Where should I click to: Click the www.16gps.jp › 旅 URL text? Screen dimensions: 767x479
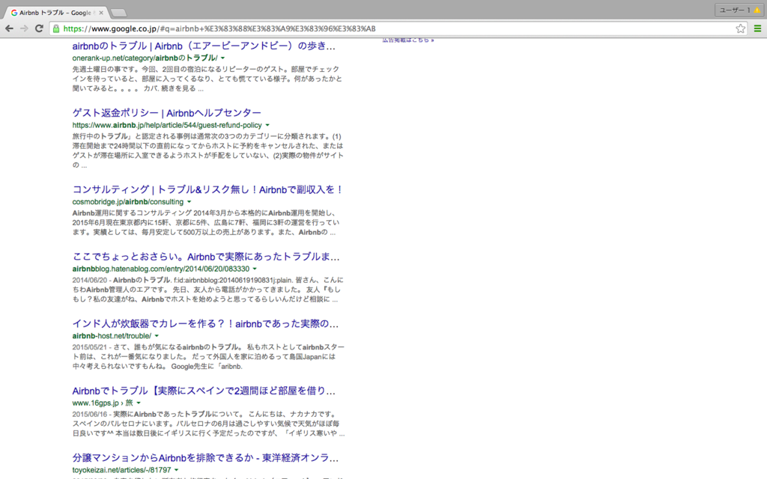click(103, 403)
